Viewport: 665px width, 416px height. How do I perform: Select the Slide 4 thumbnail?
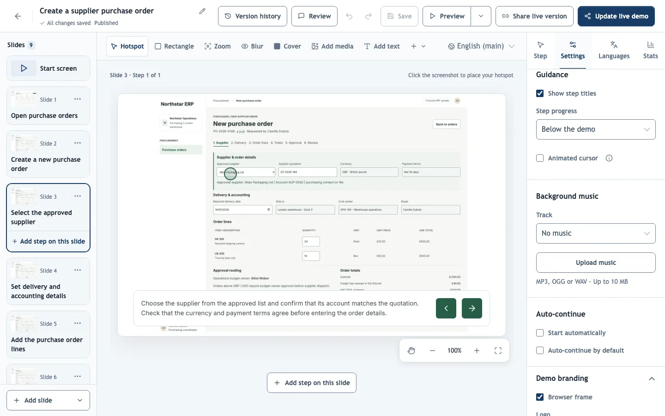point(48,281)
